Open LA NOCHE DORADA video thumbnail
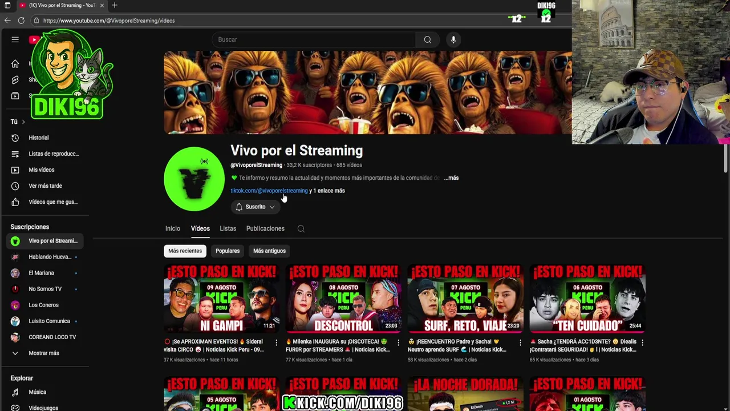730x411 pixels. pyautogui.click(x=465, y=394)
